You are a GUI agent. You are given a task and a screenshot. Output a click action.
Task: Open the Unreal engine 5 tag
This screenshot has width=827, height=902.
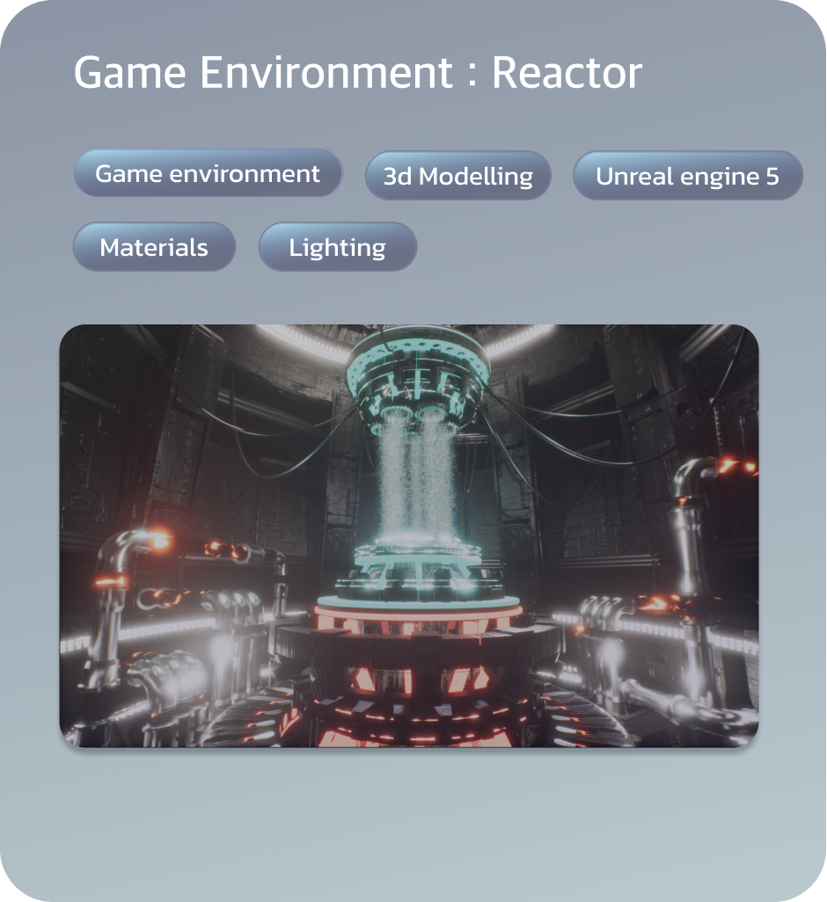[x=687, y=176]
